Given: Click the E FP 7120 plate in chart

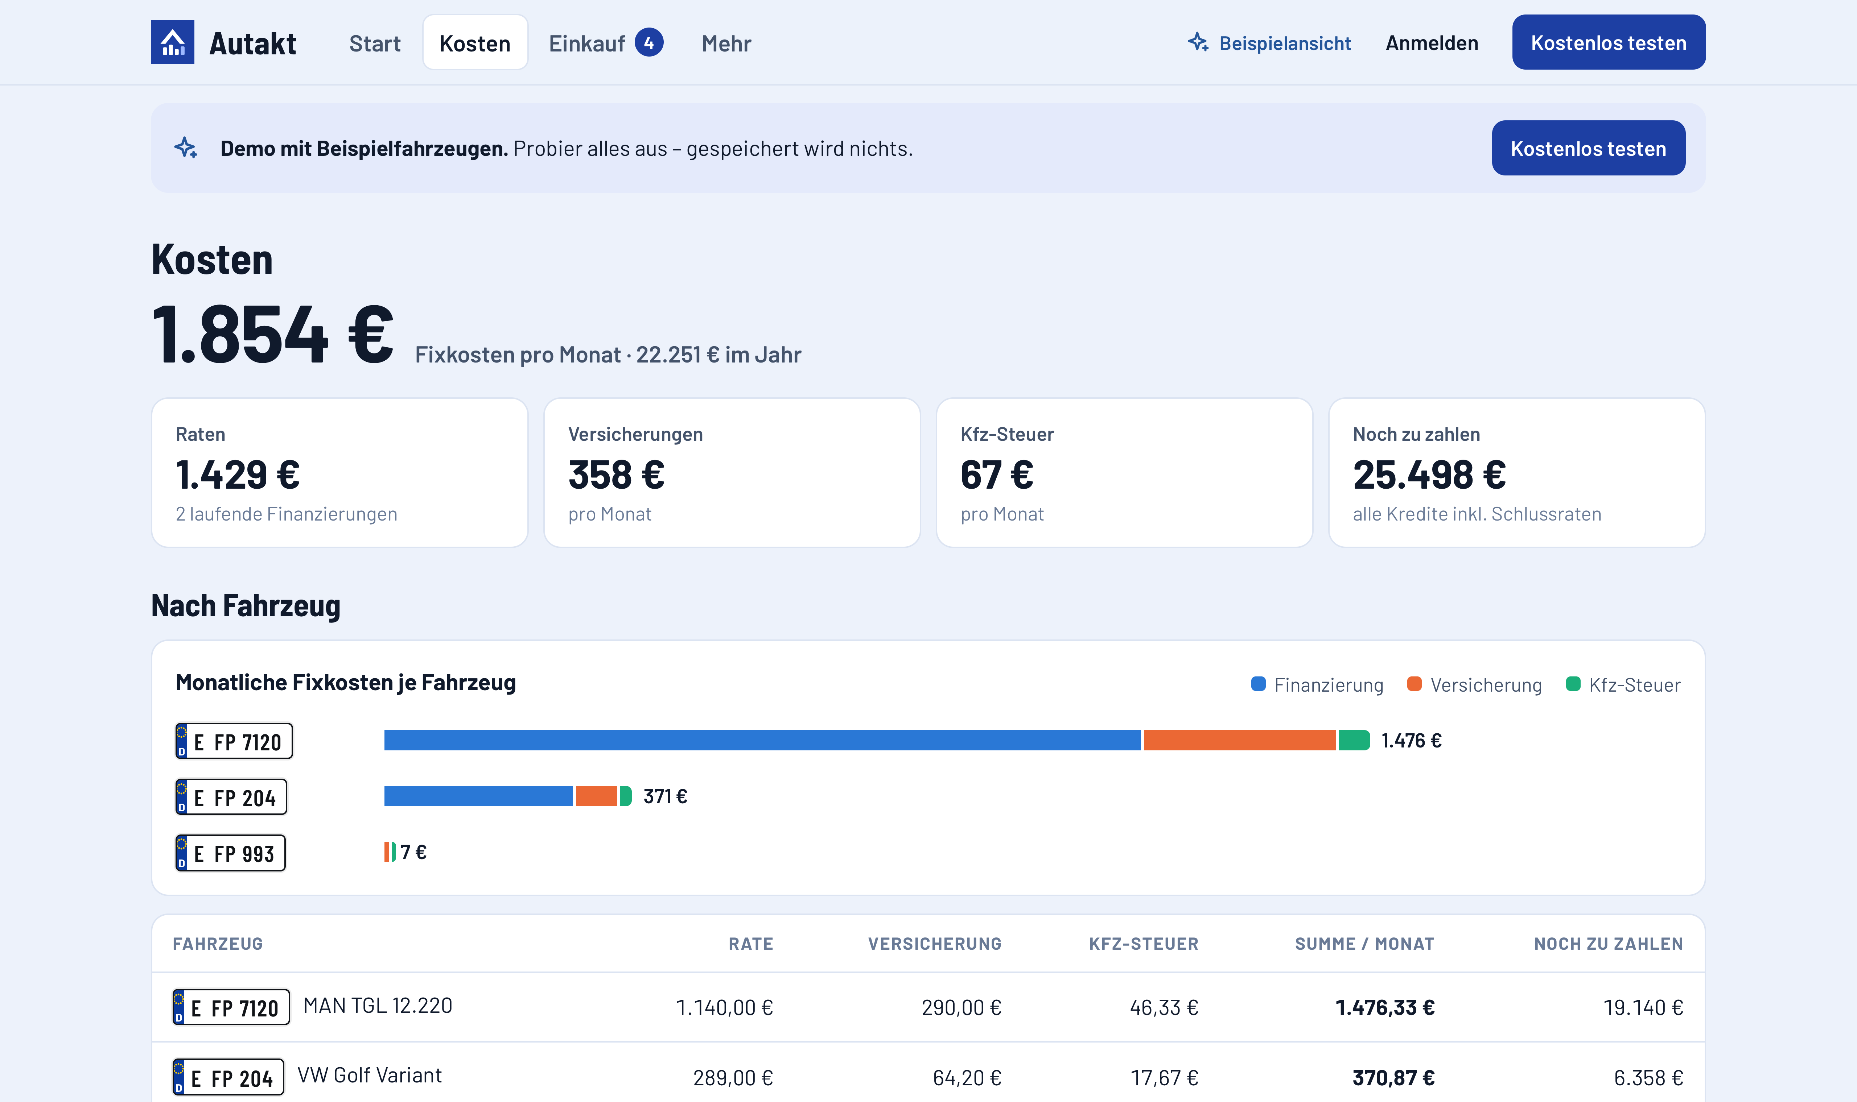Looking at the screenshot, I should [x=234, y=741].
